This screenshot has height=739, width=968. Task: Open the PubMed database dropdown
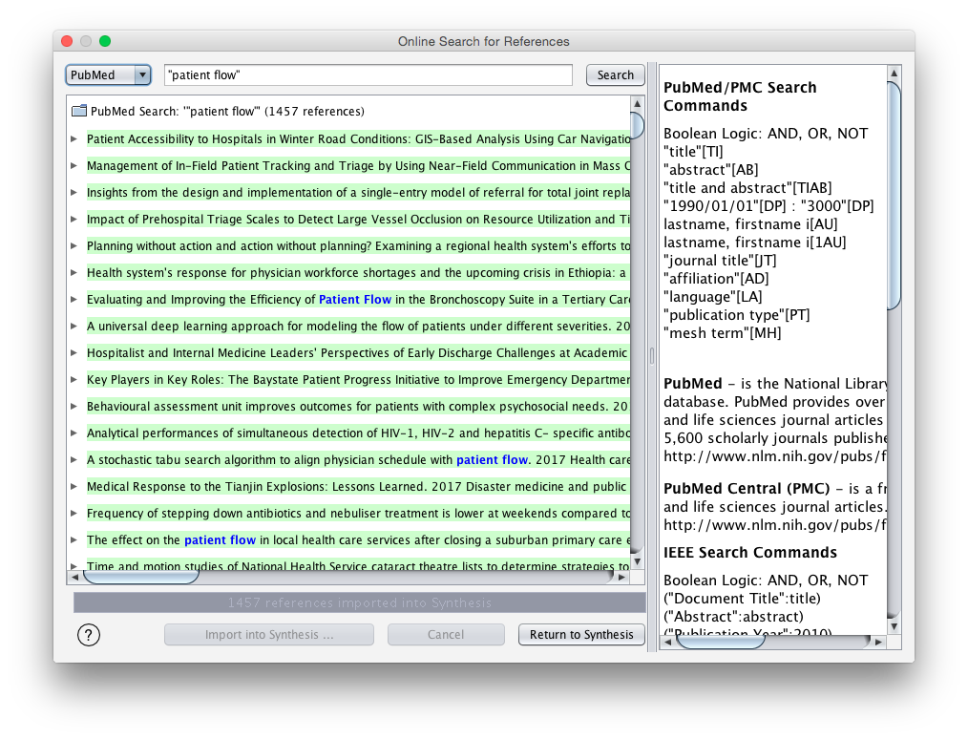pos(108,74)
